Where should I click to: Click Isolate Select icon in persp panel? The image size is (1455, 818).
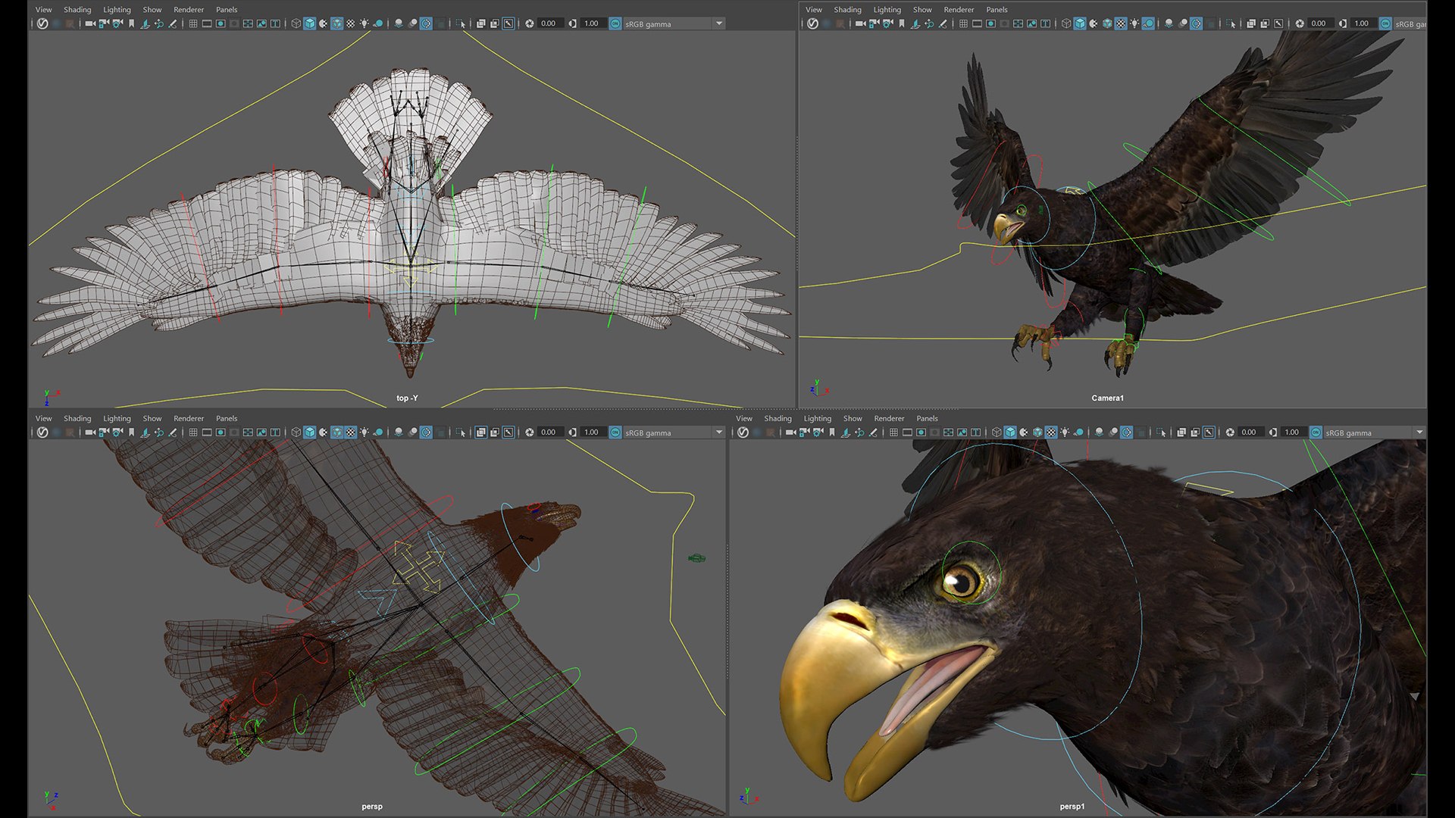click(x=461, y=432)
